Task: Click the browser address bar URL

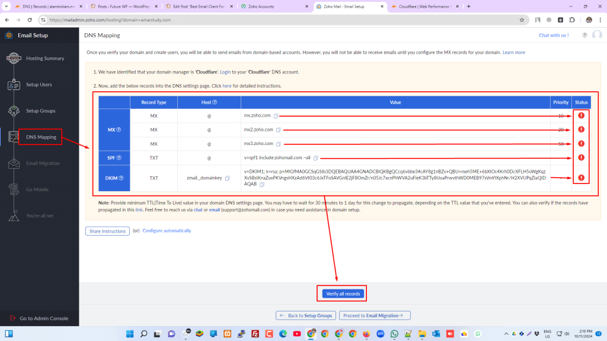Action: 110,20
